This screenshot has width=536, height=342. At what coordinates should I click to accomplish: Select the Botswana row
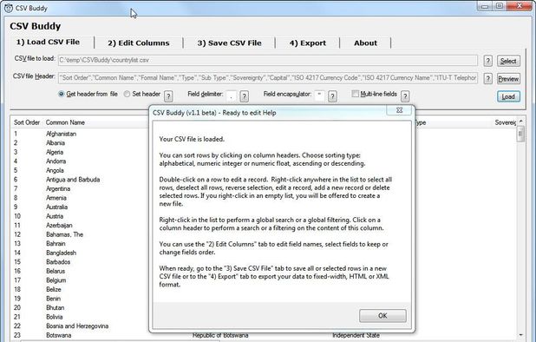(x=58, y=335)
